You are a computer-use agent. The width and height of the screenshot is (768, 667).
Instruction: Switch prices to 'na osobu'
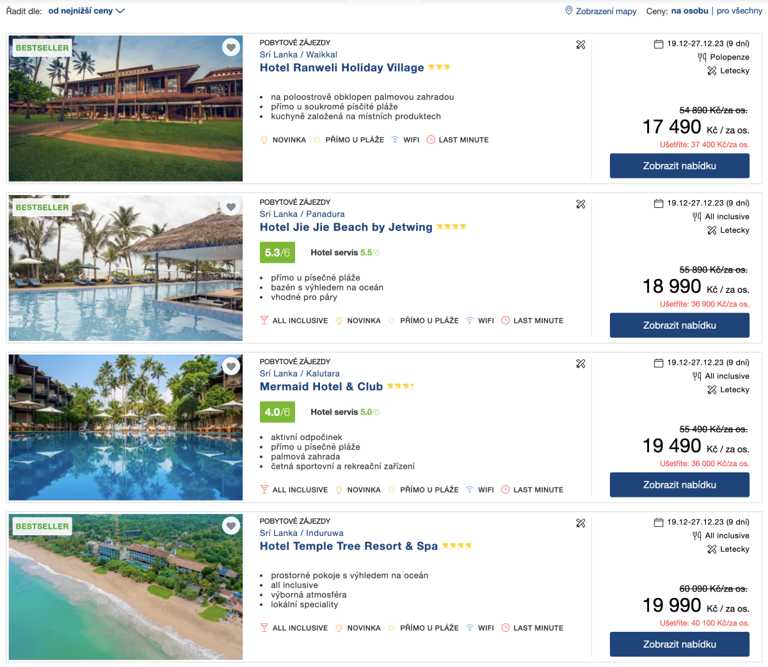(689, 11)
